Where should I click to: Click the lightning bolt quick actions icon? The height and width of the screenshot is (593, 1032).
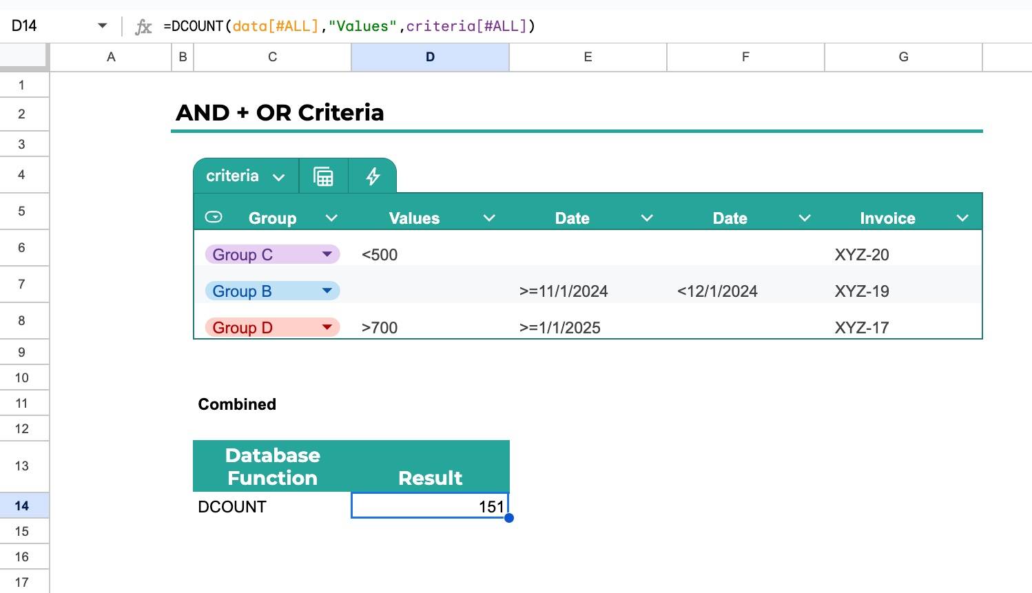(x=373, y=176)
